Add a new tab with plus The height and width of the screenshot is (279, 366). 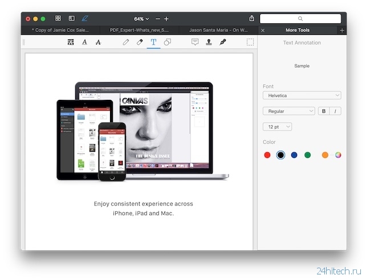[342, 30]
